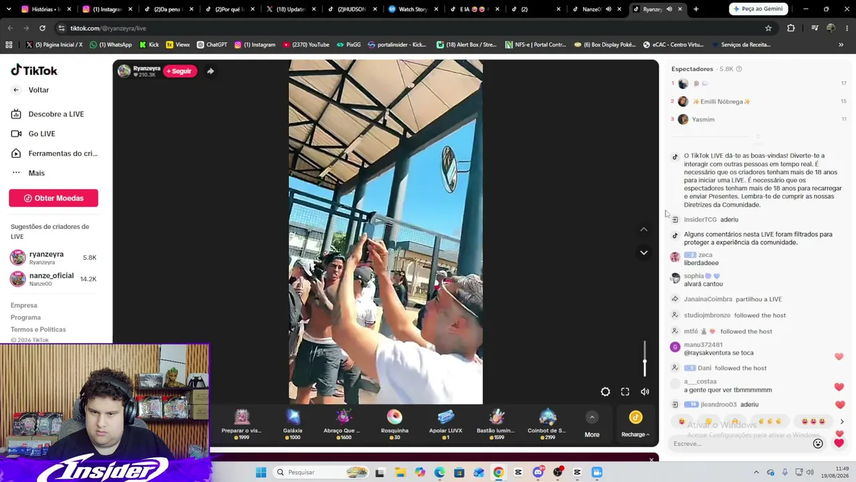This screenshot has width=856, height=482.
Task: Send the Apoiar LUVX gift
Action: [445, 425]
